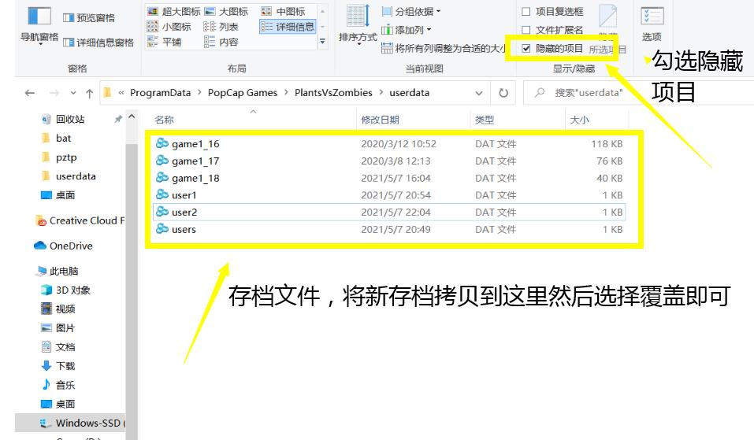Image resolution: width=754 pixels, height=440 pixels.
Task: Size all columns to fit (将所有列调整为合适的大小)
Action: click(x=443, y=48)
